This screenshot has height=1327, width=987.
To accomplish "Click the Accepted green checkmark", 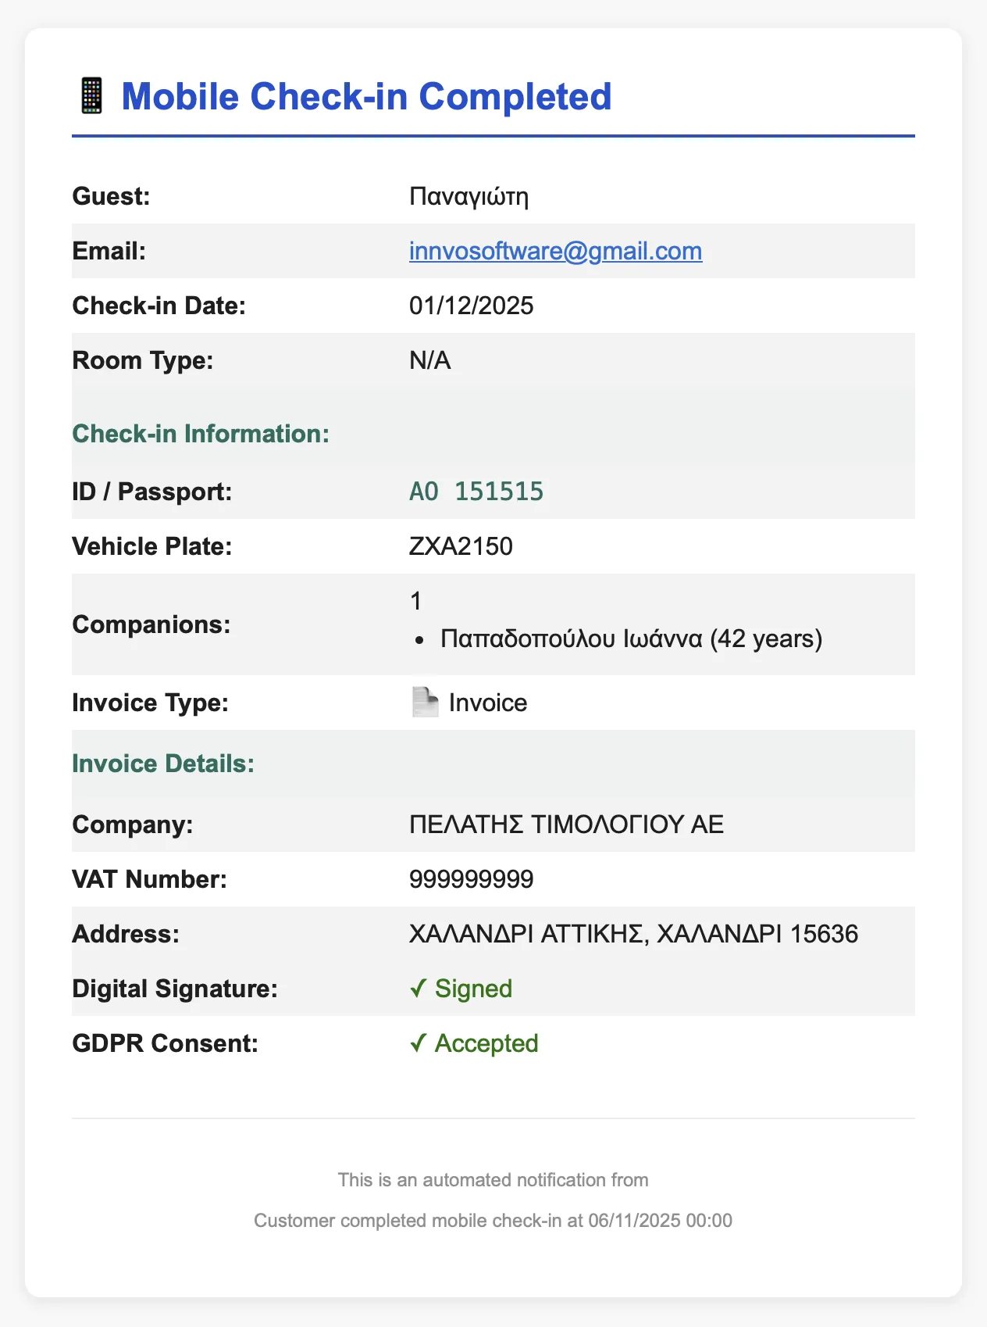I will [418, 1043].
